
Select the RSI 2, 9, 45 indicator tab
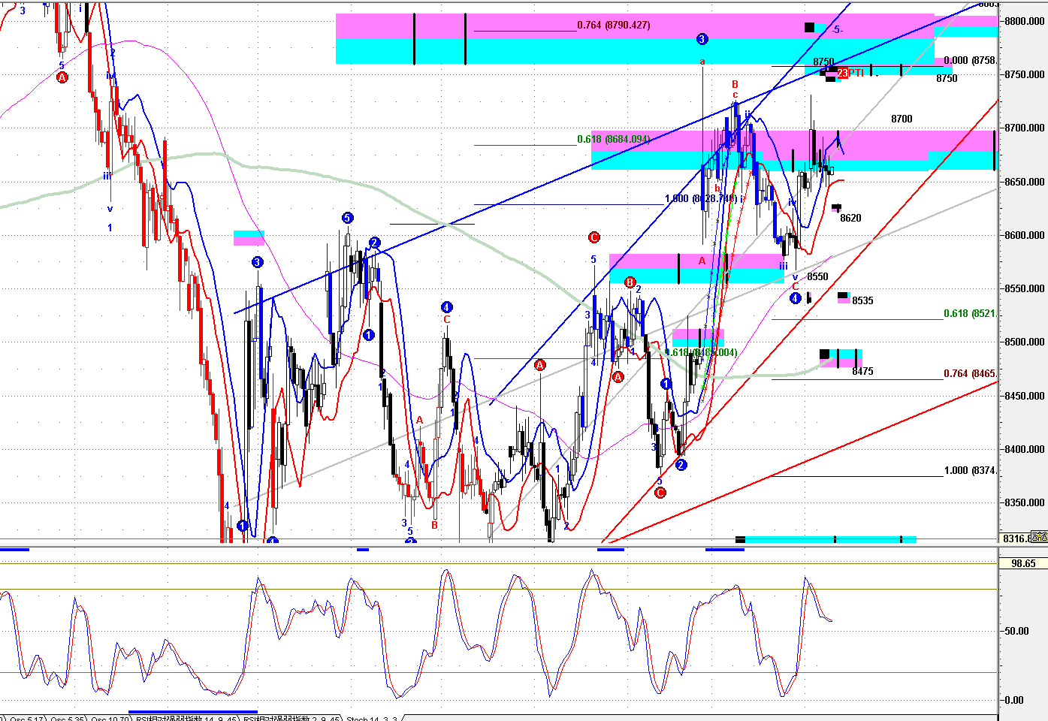pos(290,717)
